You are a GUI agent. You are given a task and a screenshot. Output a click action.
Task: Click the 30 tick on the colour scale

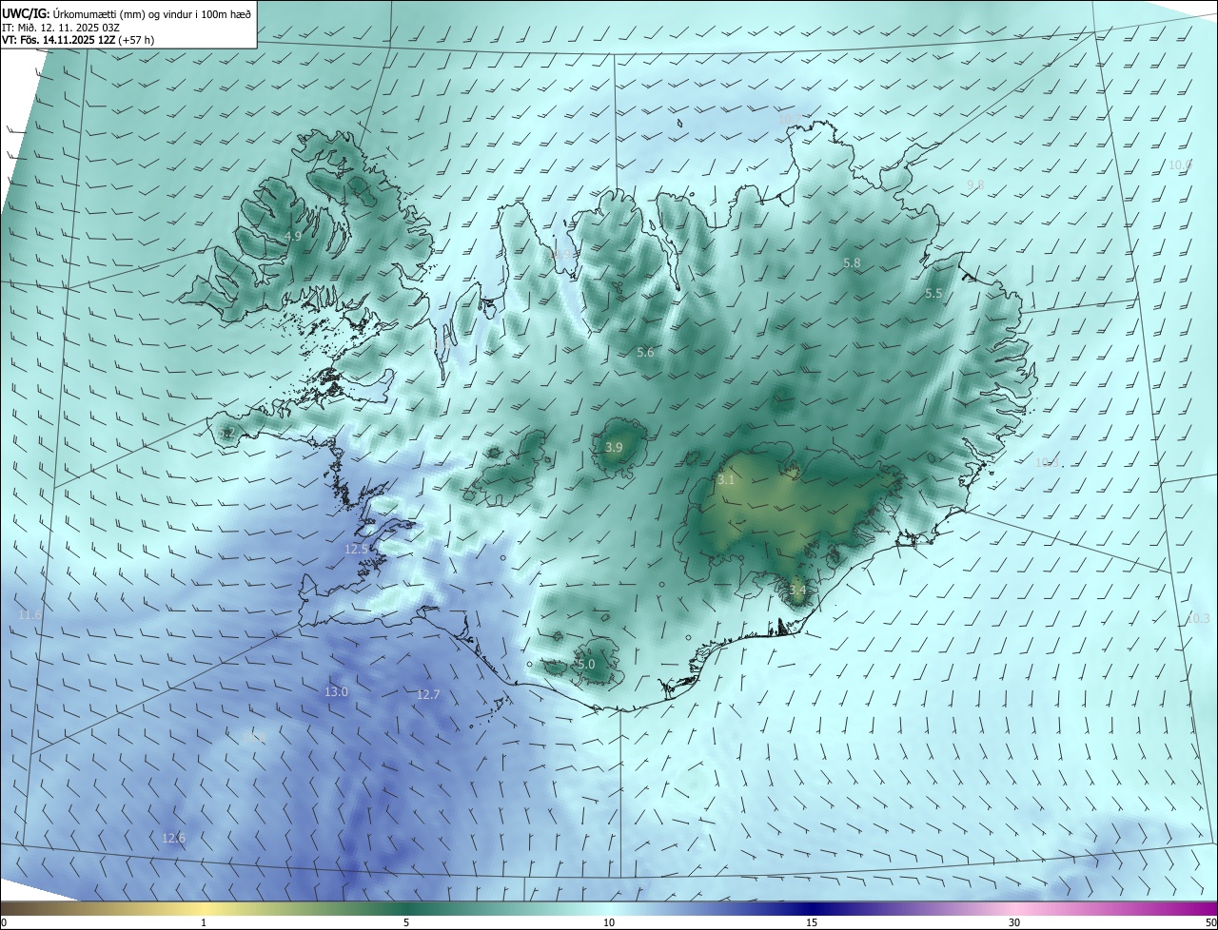coord(1014,922)
